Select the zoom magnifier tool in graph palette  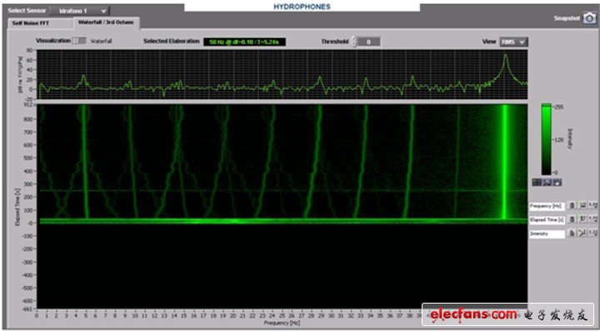click(x=547, y=182)
